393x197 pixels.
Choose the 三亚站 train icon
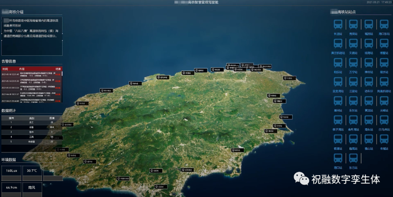tap(353, 82)
